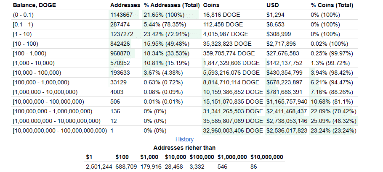The width and height of the screenshot is (383, 172).
Task: Select the [10,000,000,000 - 100,000,000,000) row
Action: coord(185,130)
